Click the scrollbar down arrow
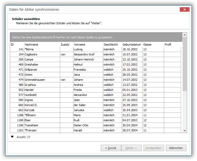The height and width of the screenshot is (161, 197). click(x=185, y=131)
